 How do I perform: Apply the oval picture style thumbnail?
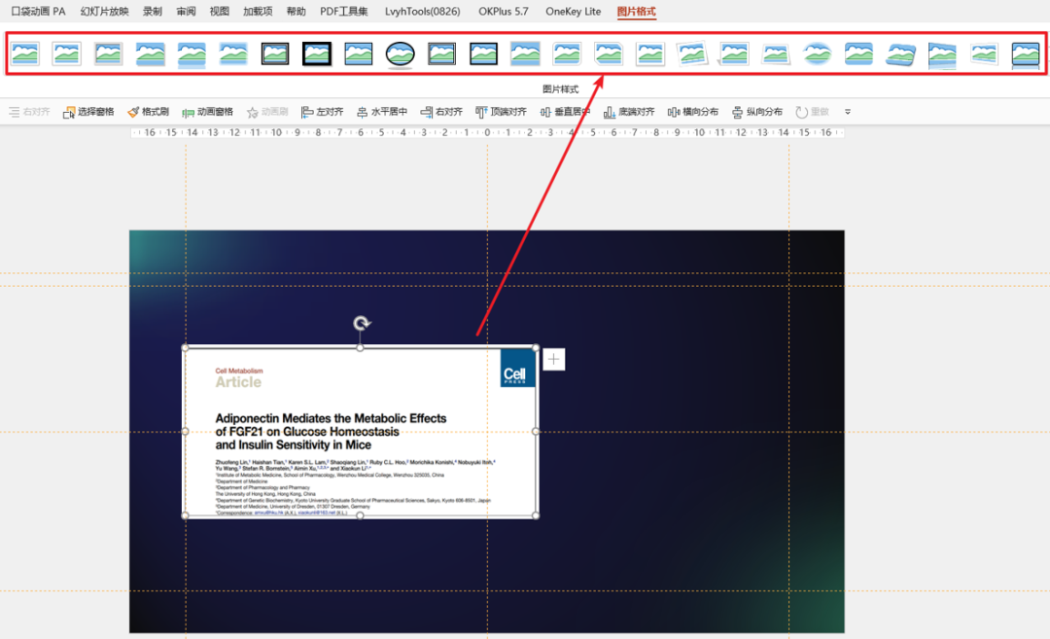tap(400, 53)
